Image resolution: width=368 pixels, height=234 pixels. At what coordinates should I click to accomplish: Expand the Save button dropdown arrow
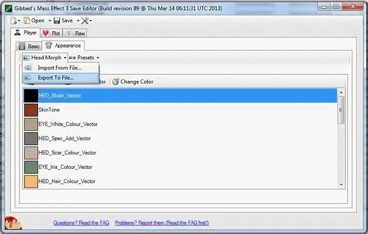pos(78,21)
